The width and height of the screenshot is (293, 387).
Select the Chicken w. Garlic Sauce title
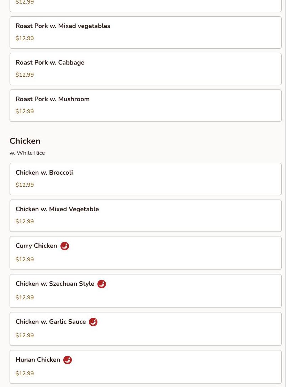[x=51, y=322]
